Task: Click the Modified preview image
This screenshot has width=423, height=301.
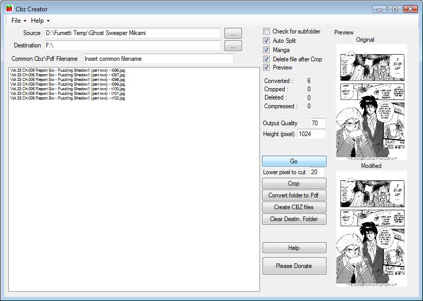Action: [x=371, y=228]
